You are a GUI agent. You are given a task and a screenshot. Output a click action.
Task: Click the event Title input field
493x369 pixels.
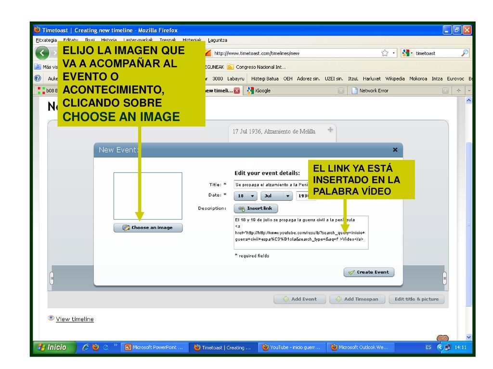[x=271, y=184]
